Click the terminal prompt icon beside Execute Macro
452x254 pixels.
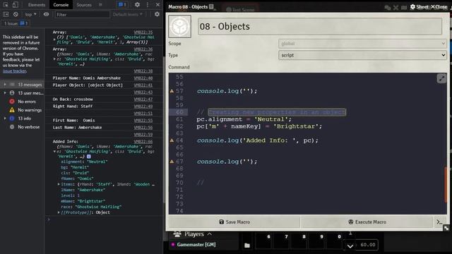point(439,222)
